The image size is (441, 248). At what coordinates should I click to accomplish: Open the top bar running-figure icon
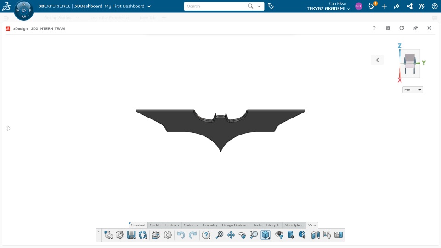click(422, 6)
